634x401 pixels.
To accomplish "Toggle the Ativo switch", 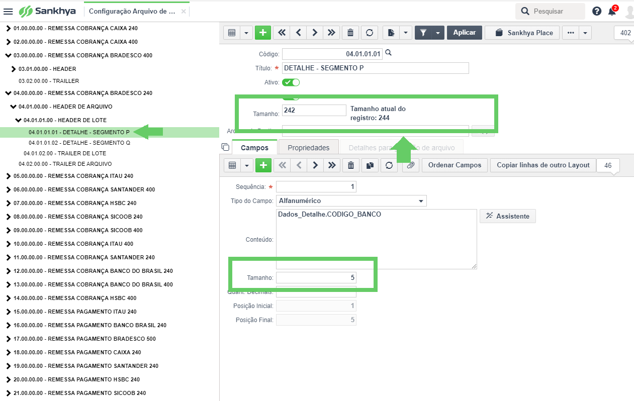I will tap(291, 82).
